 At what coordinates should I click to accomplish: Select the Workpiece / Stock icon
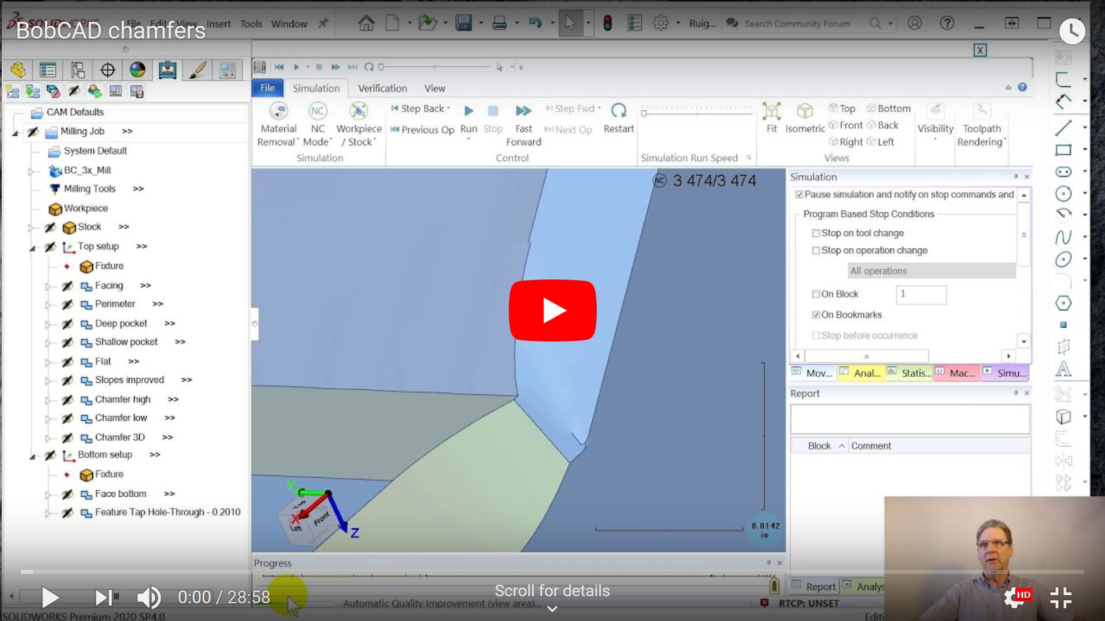[359, 110]
